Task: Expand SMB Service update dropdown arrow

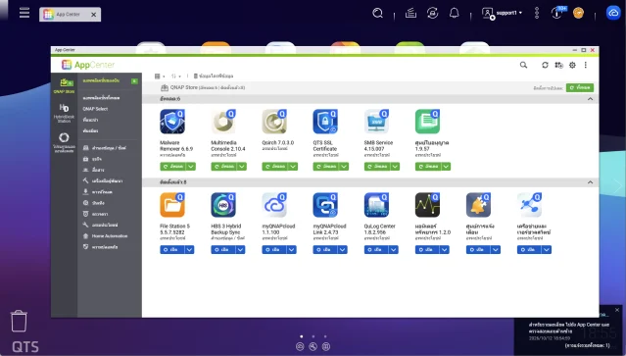Action: pyautogui.click(x=395, y=166)
